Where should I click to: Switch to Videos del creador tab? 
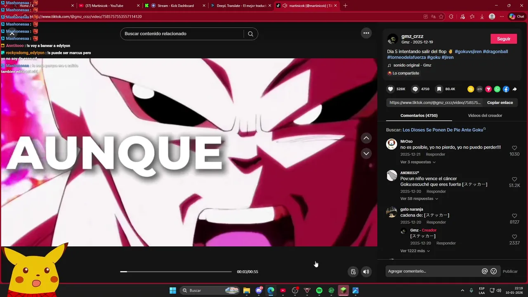[x=485, y=115]
